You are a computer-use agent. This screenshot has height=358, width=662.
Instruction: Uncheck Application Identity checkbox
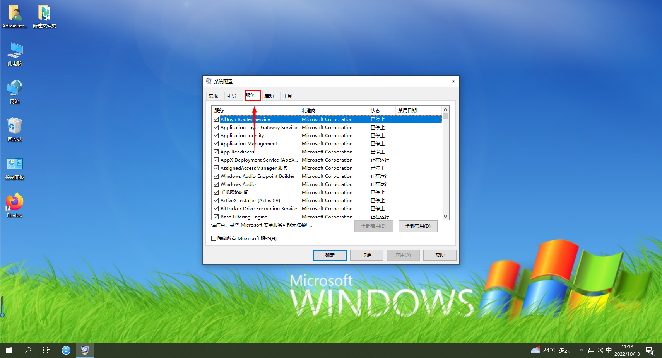pos(216,136)
